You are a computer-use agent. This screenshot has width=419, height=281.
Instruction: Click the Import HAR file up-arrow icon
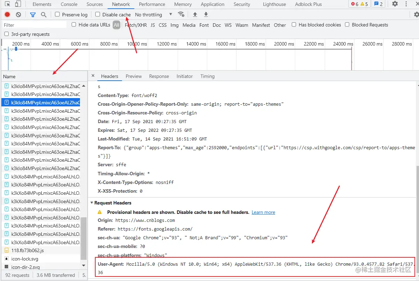coord(195,14)
